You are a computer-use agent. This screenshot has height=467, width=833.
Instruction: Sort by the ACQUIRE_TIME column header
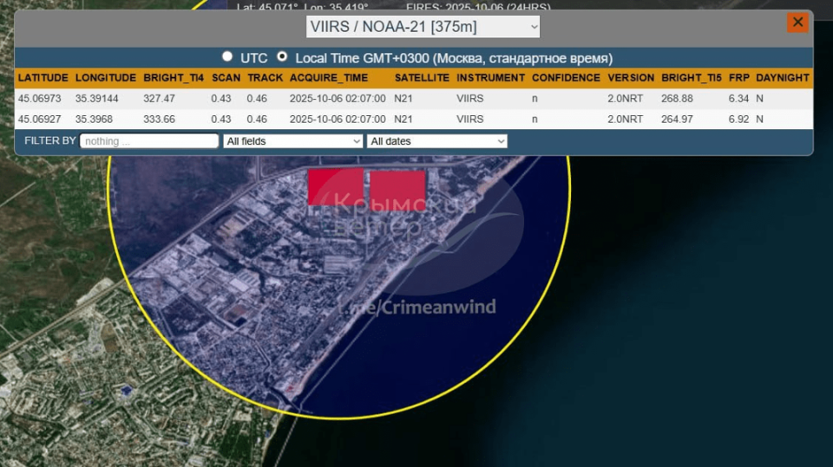[329, 78]
